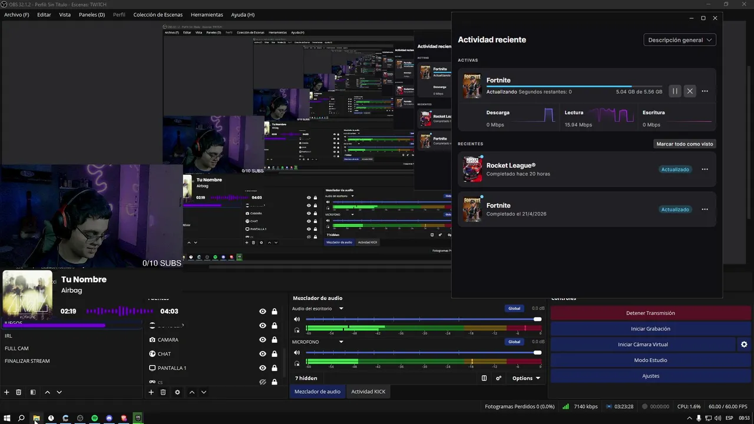Unlock the CS source
754x424 pixels.
(275, 382)
